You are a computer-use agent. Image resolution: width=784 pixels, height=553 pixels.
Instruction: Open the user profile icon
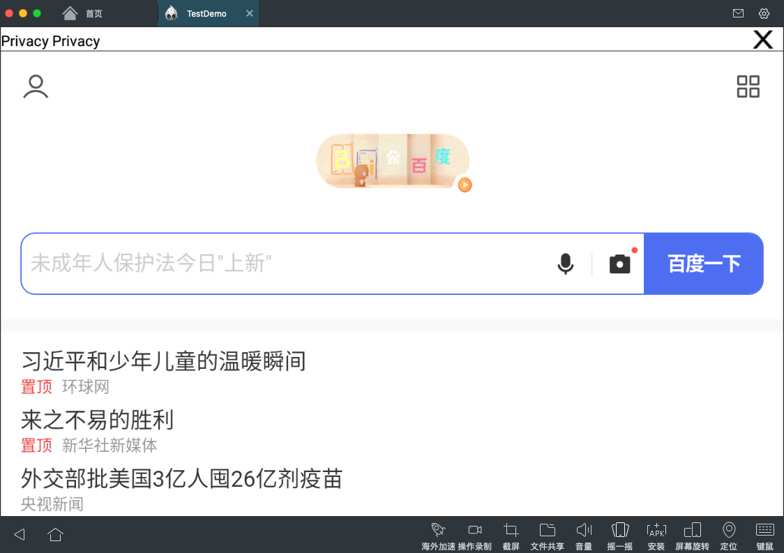click(36, 86)
